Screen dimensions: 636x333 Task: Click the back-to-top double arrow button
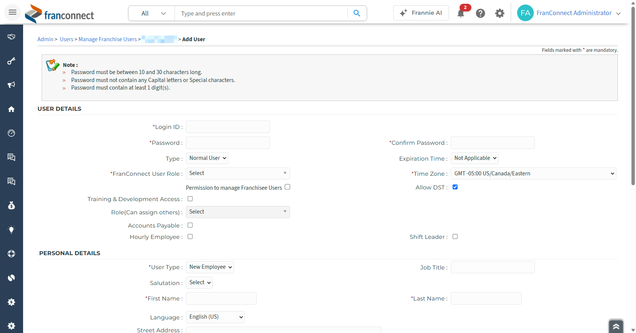[x=616, y=326]
